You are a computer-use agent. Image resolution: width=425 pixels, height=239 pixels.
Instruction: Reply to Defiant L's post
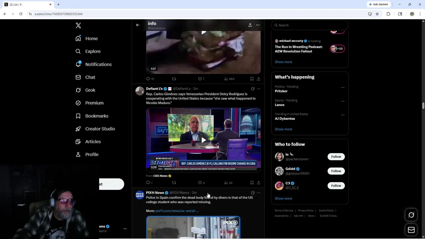click(149, 183)
